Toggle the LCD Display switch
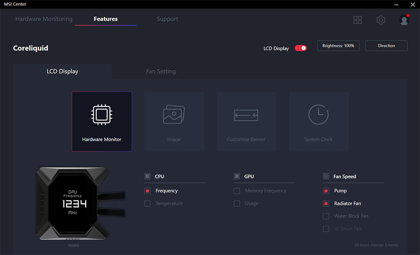The image size is (420, 255). (301, 48)
